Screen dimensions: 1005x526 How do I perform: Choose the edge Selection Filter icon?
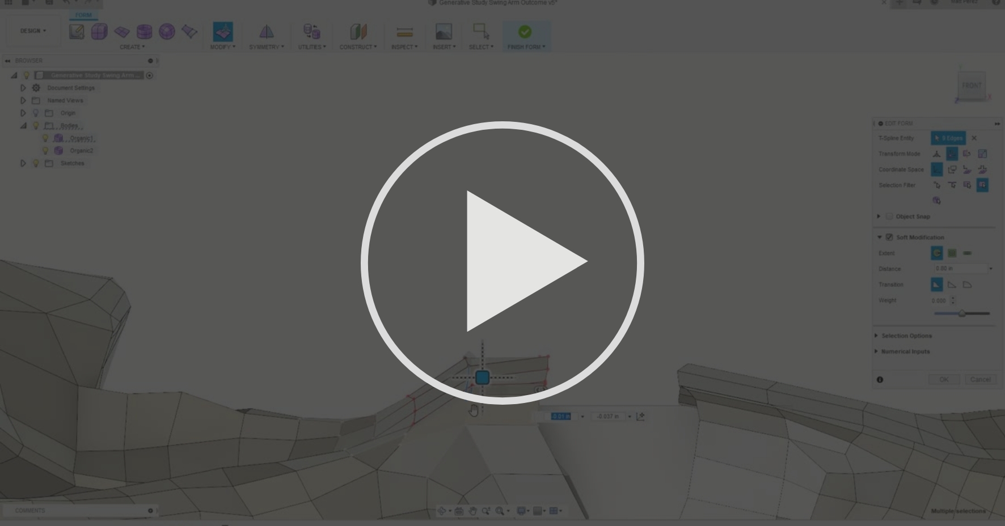coord(952,185)
